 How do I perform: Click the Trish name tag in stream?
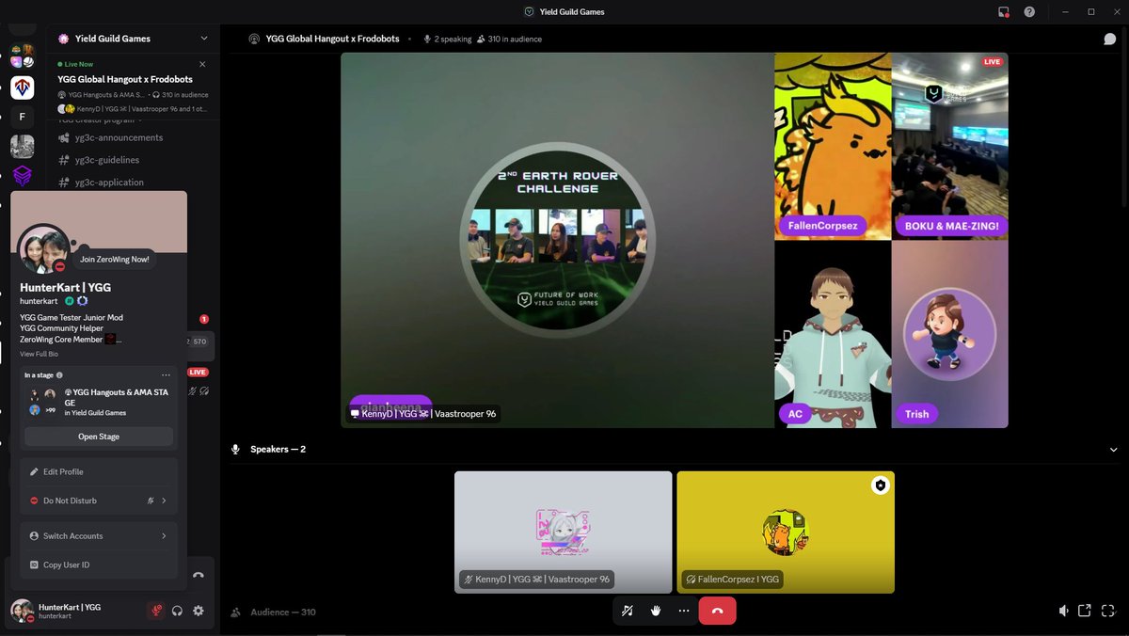pyautogui.click(x=916, y=414)
